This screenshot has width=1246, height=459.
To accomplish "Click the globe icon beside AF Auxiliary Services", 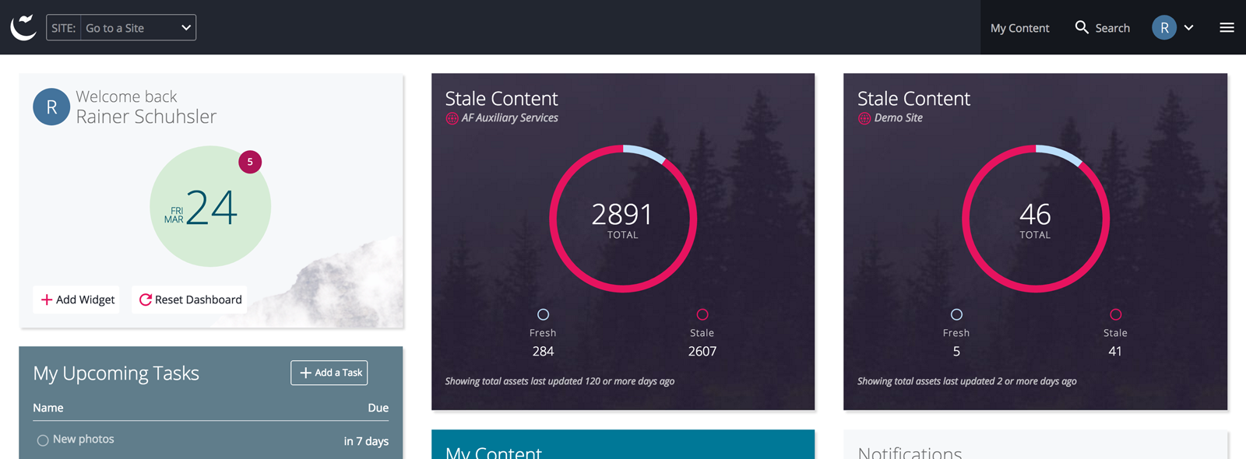I will (x=452, y=118).
